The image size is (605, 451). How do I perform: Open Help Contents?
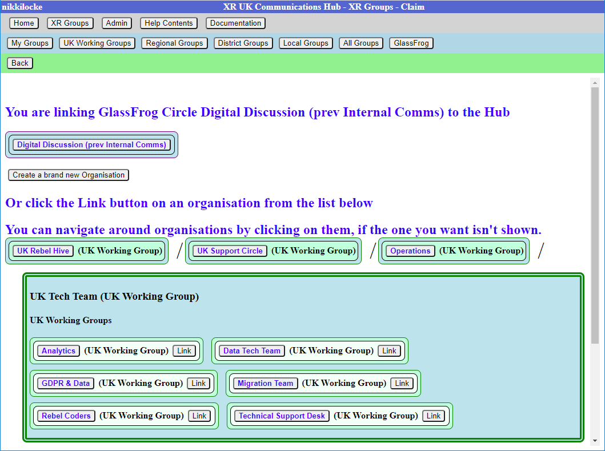(169, 23)
